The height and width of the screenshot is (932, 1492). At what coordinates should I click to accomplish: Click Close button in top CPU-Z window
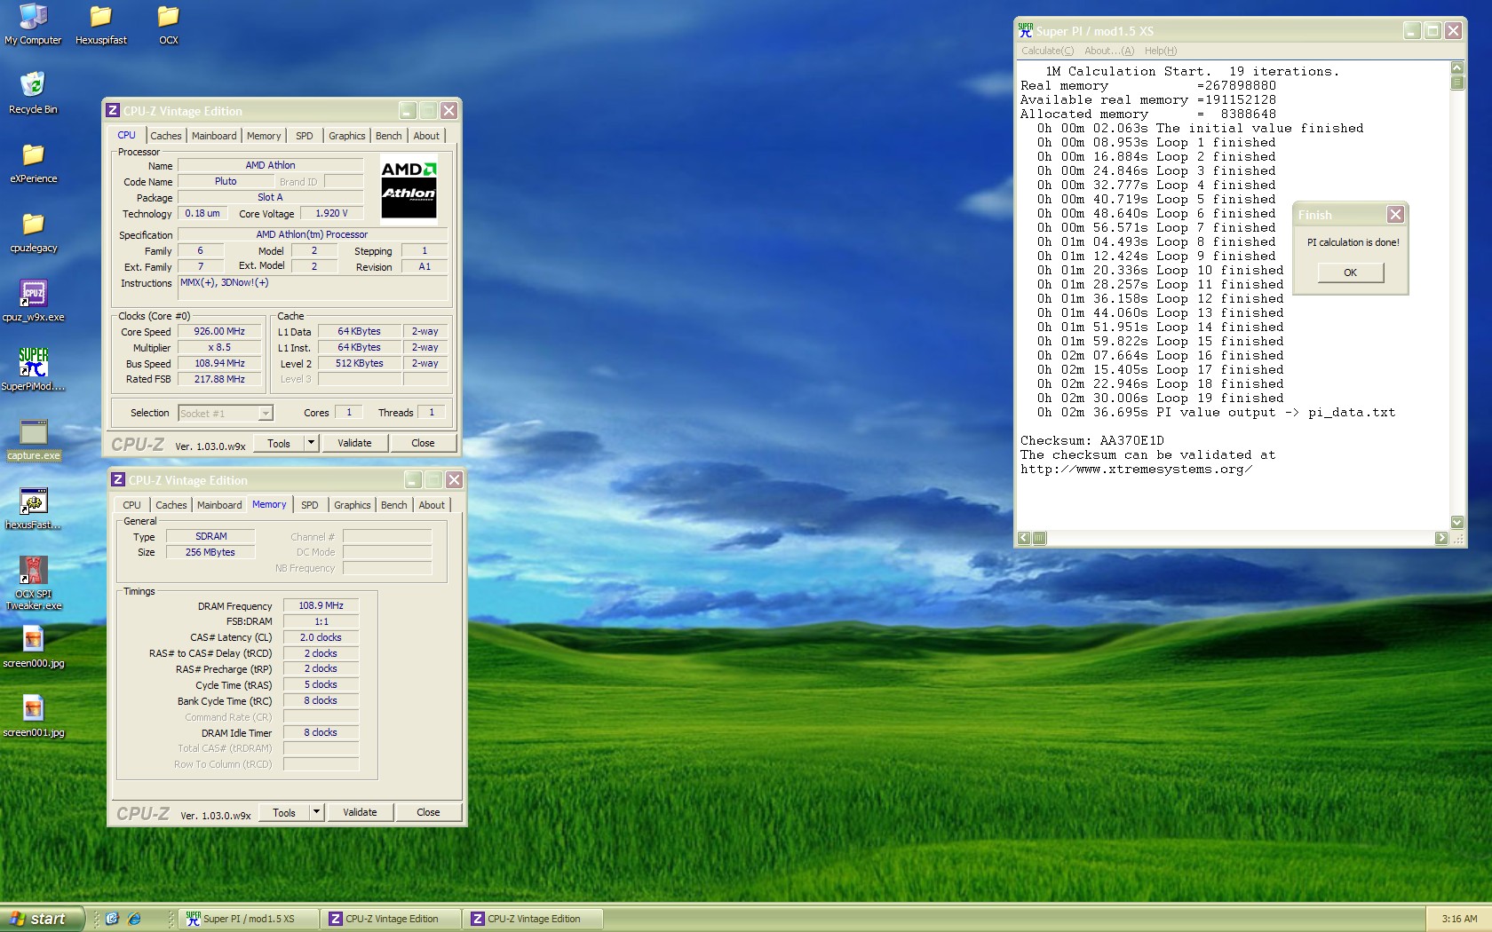click(x=423, y=442)
